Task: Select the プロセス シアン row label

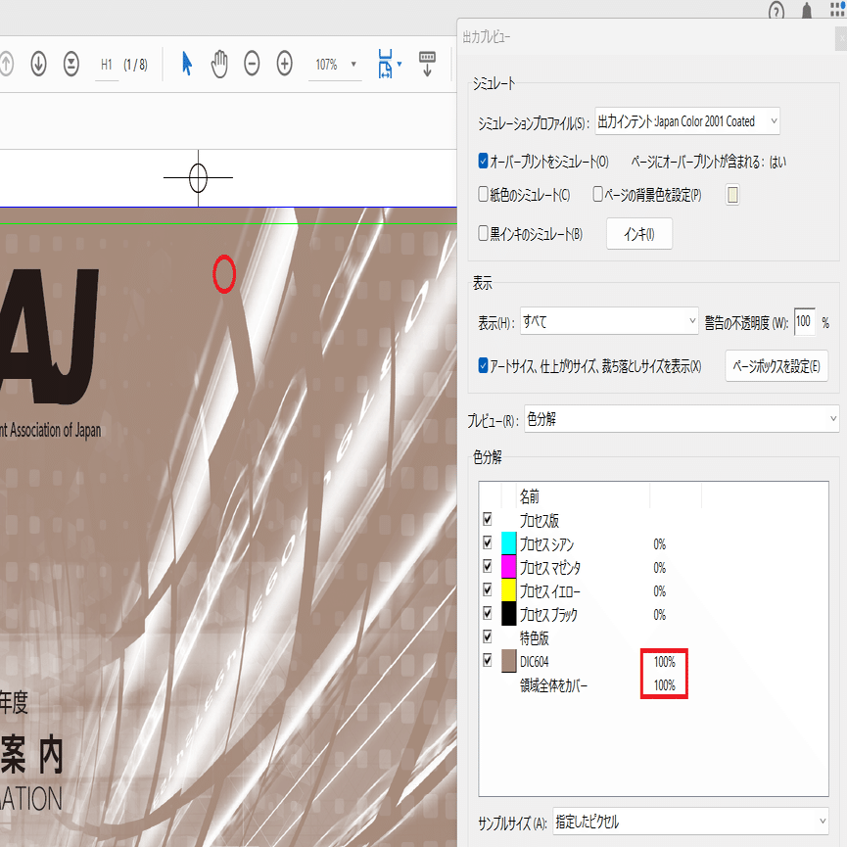Action: coord(546,544)
